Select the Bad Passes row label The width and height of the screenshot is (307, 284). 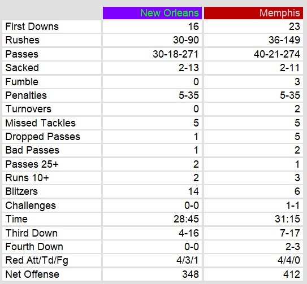click(x=32, y=150)
